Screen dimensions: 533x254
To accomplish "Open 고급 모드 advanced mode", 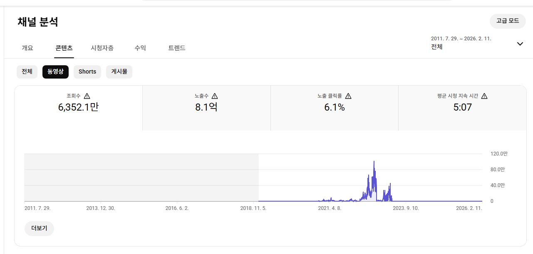I will coord(508,21).
